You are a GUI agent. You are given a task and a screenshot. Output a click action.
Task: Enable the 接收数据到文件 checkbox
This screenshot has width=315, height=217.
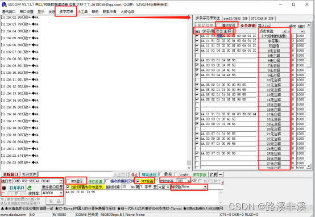(x=107, y=181)
